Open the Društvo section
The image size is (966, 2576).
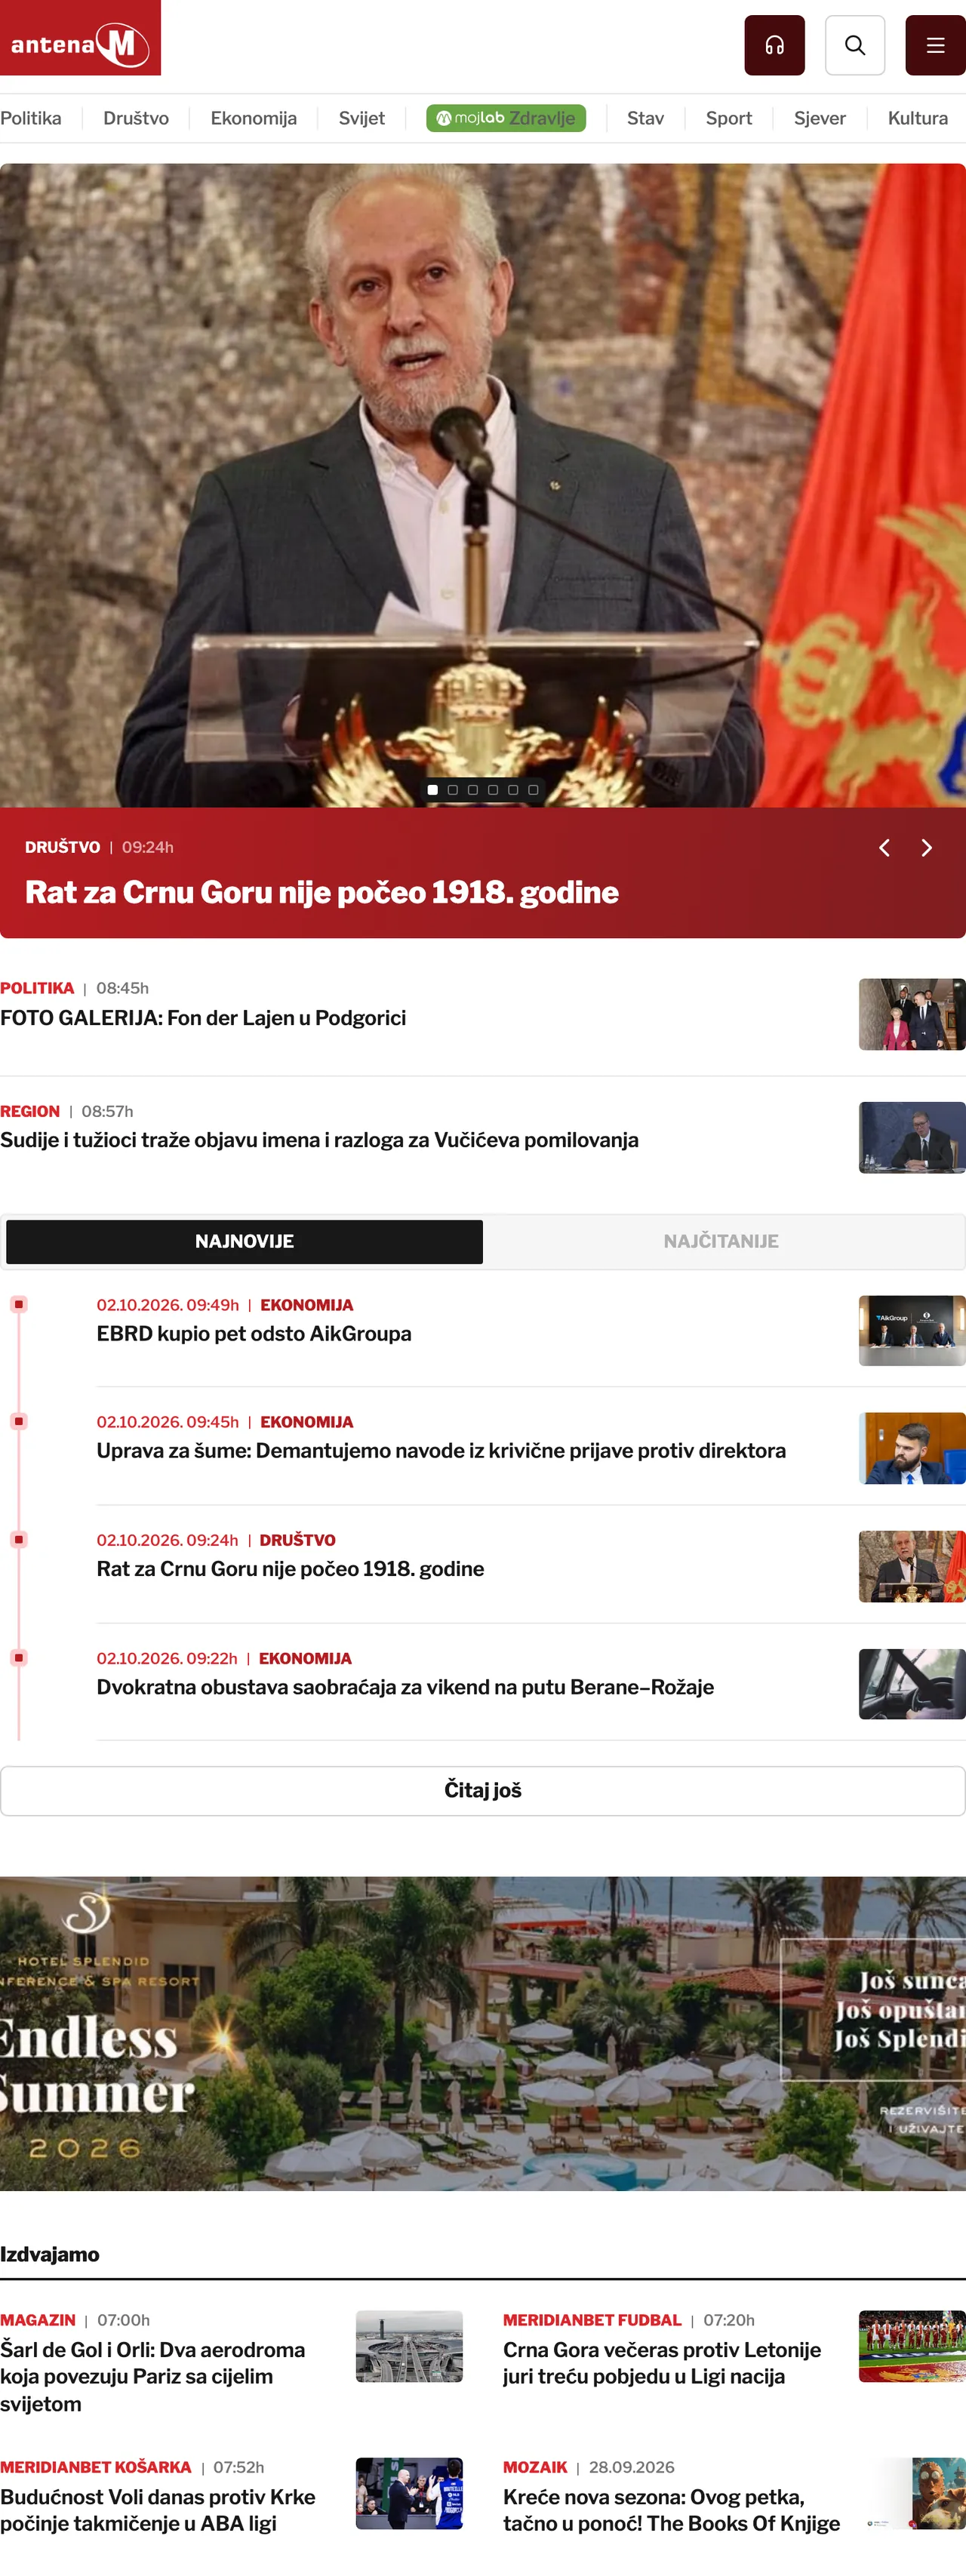click(x=136, y=118)
